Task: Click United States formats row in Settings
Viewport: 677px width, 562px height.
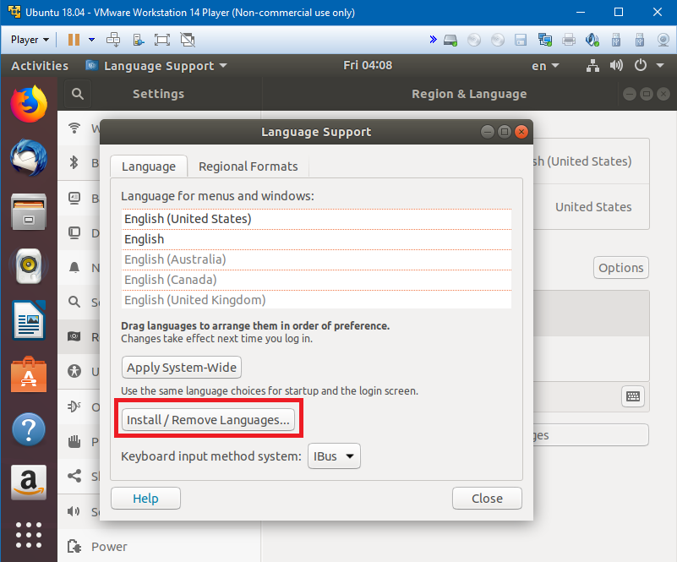Action: pos(592,207)
